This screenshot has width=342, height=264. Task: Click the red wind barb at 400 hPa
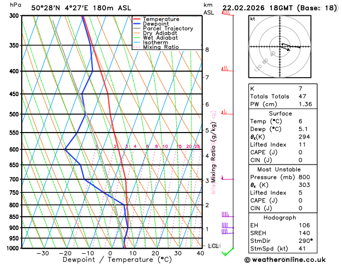[228, 69]
